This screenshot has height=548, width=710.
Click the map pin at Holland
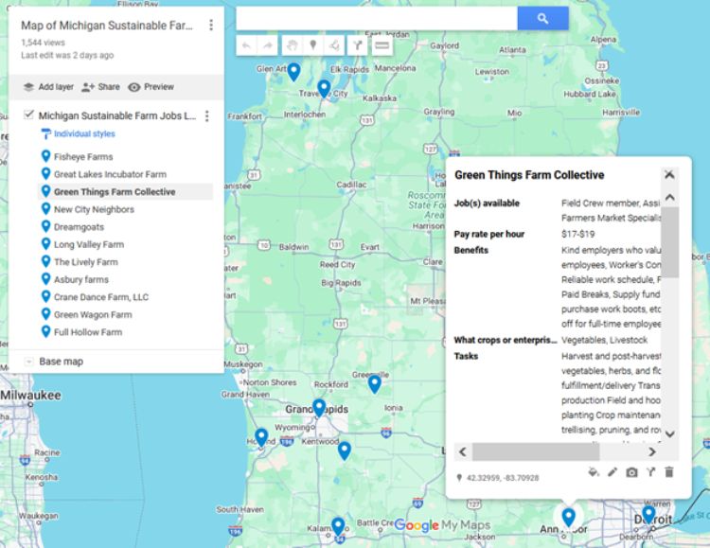261,437
